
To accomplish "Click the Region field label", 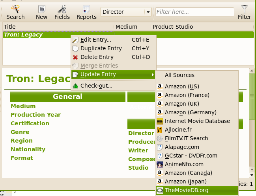I will 22,141.
